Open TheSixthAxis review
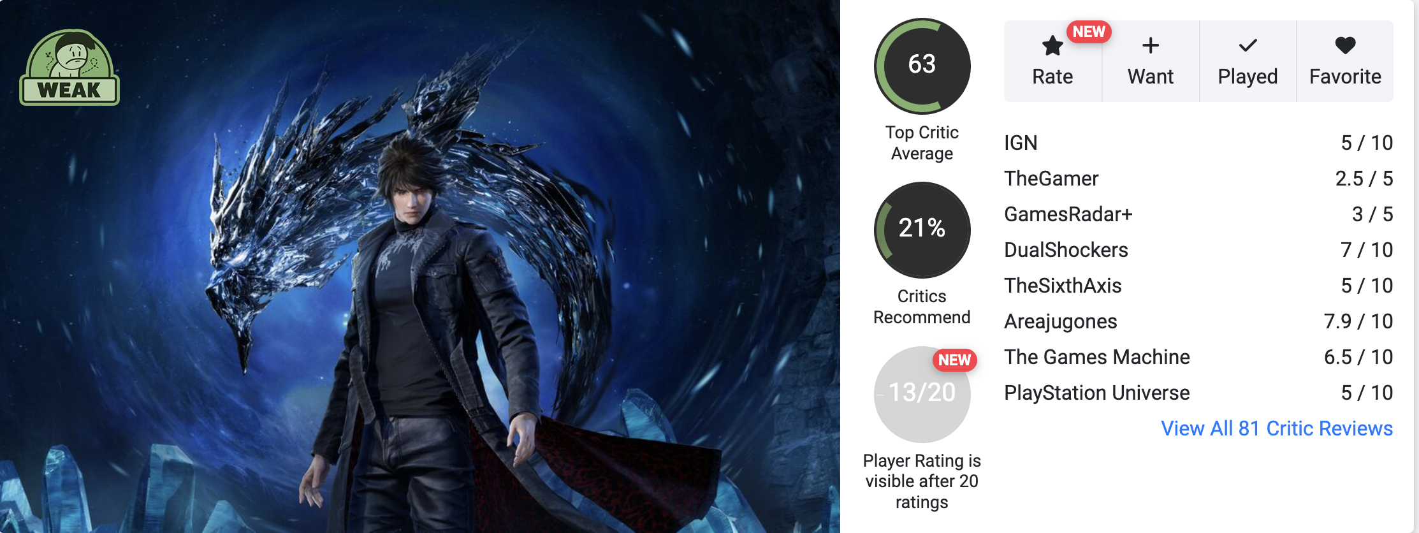This screenshot has height=533, width=1419. tap(1198, 286)
